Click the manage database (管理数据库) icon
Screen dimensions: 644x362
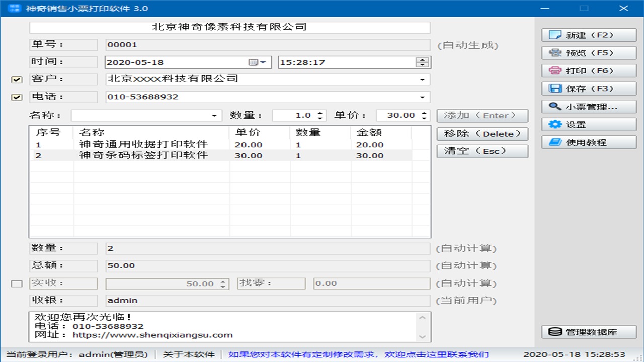555,332
